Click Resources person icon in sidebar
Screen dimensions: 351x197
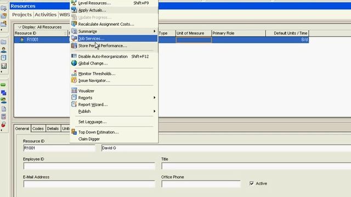click(x=3, y=50)
